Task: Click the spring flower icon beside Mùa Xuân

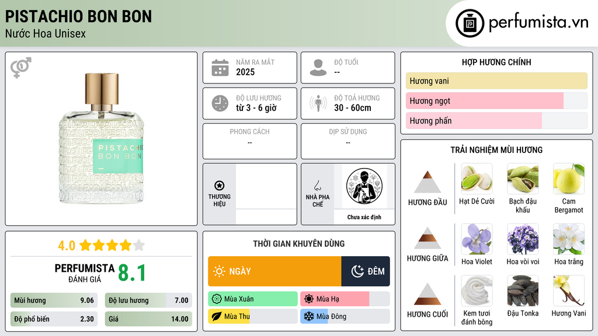Action: [x=216, y=299]
